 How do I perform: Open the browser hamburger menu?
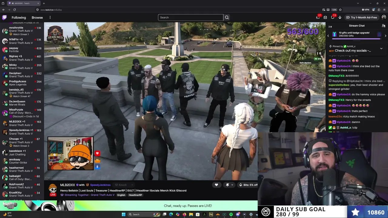point(384,10)
